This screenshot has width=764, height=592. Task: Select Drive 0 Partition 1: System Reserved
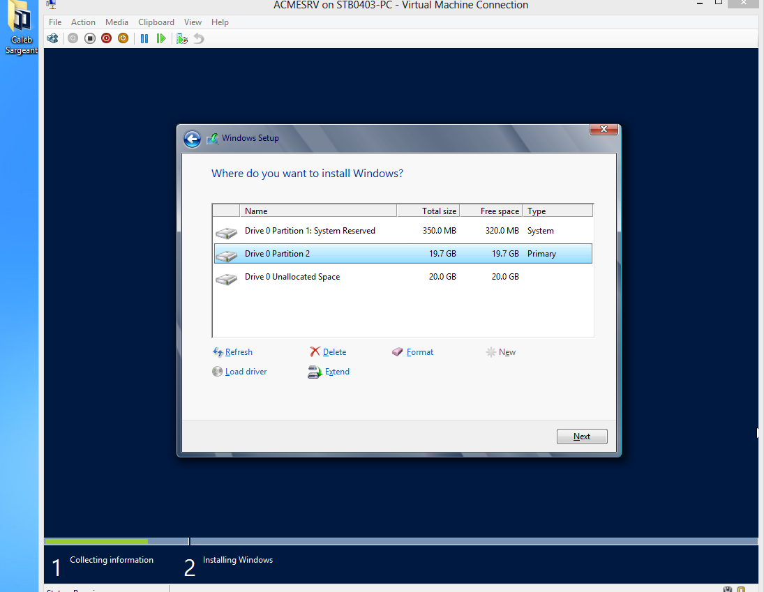[x=403, y=231]
